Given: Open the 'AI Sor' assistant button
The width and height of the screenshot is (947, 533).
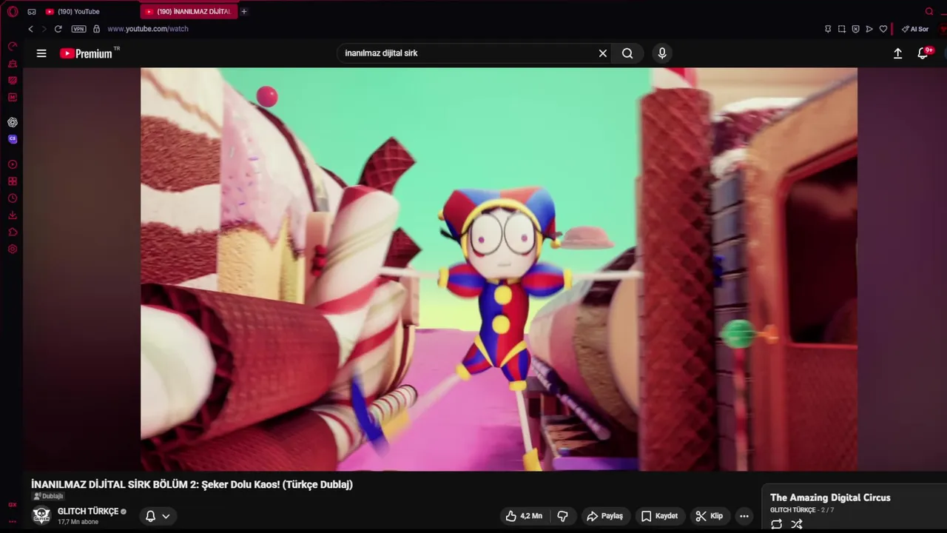Looking at the screenshot, I should tap(915, 29).
